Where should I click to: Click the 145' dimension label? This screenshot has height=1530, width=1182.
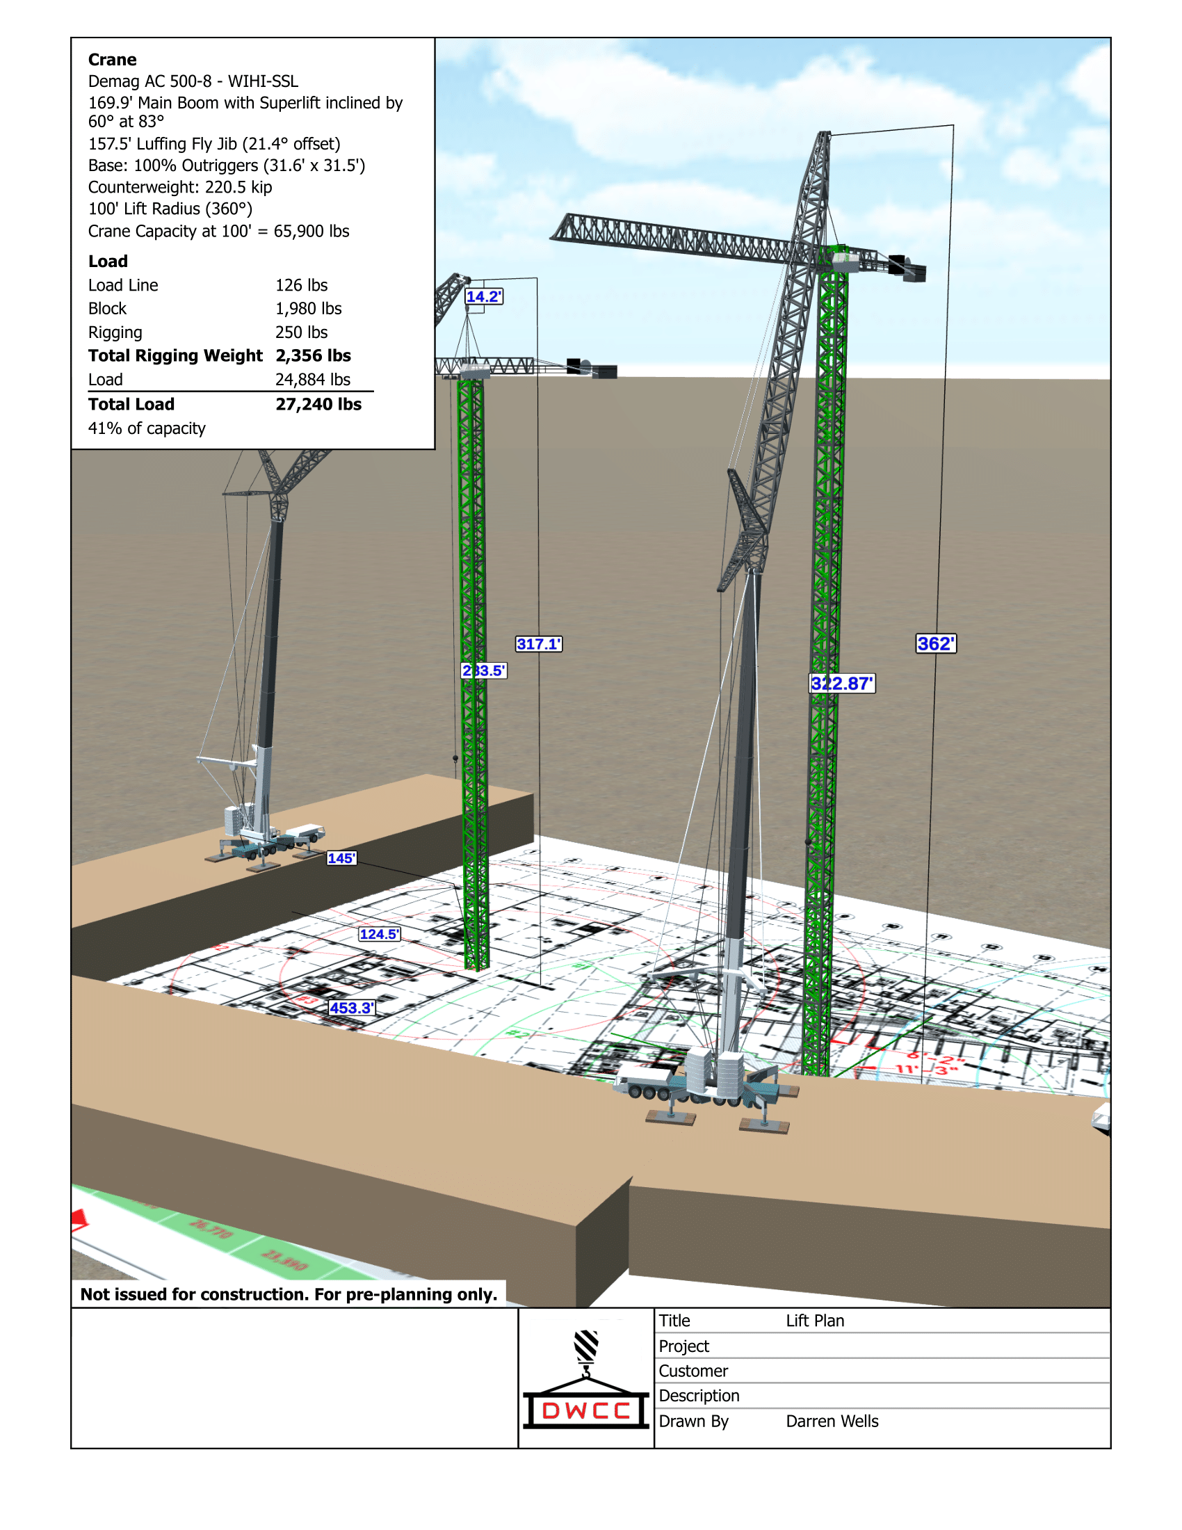tap(341, 858)
